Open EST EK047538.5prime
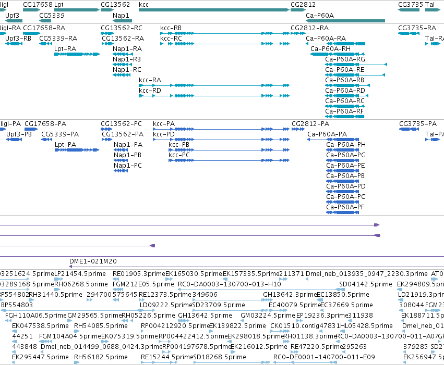This screenshot has width=444, height=365. click(40, 326)
